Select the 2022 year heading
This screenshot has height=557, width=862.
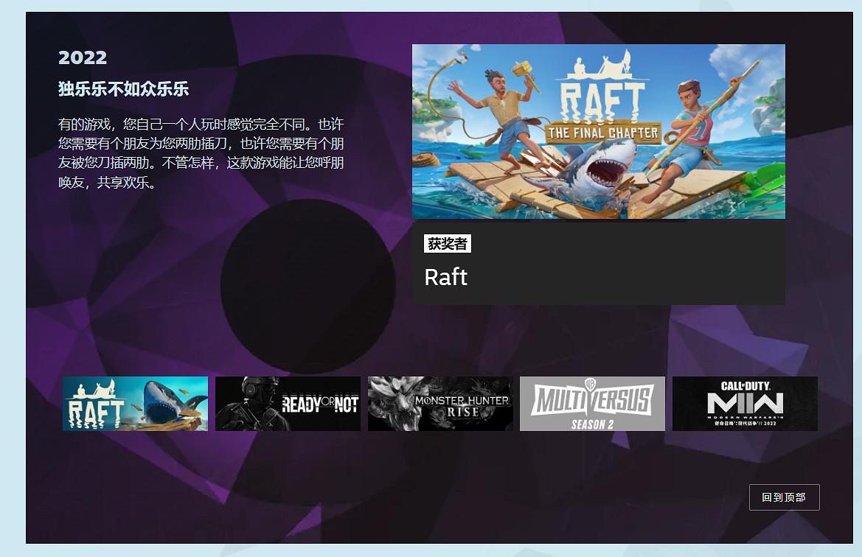pyautogui.click(x=81, y=57)
